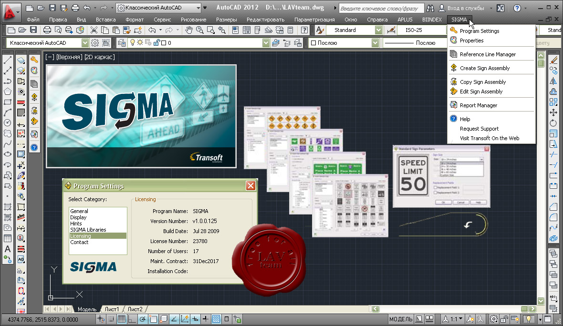Click Request Support in the SIGMA menu
Image resolution: width=563 pixels, height=326 pixels.
click(479, 129)
